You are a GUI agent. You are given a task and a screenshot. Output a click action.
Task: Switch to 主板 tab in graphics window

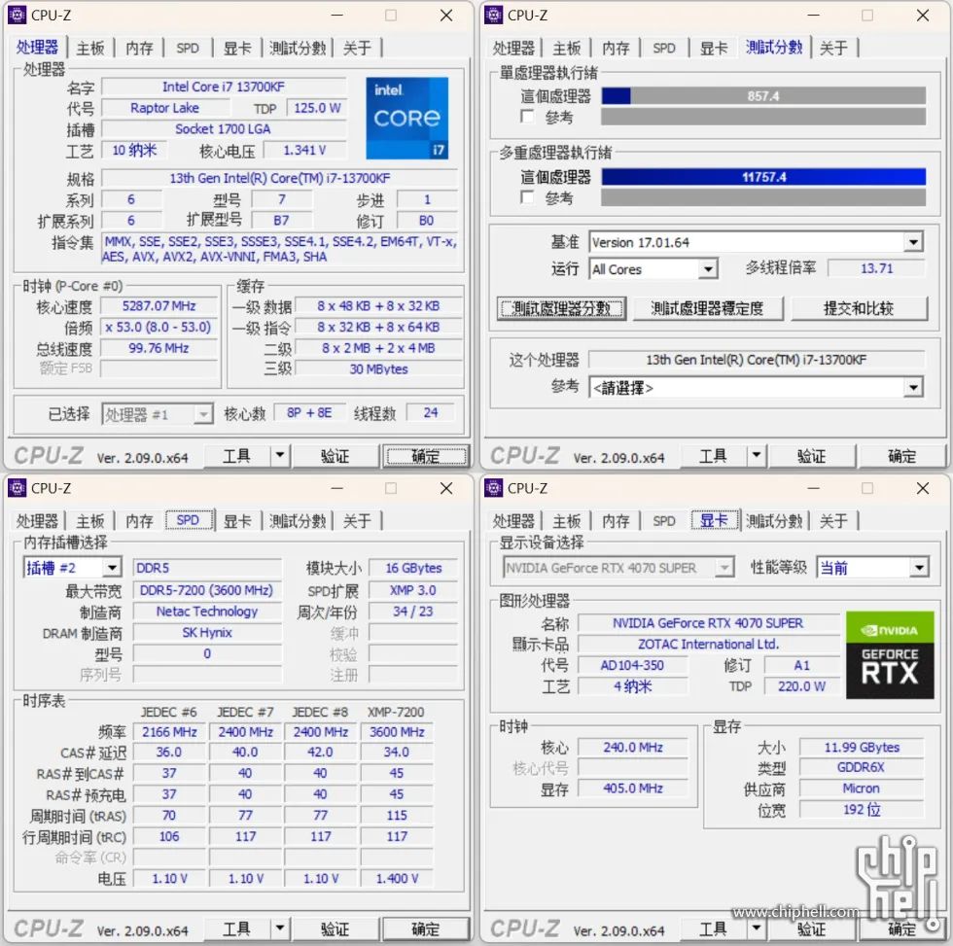click(x=567, y=521)
